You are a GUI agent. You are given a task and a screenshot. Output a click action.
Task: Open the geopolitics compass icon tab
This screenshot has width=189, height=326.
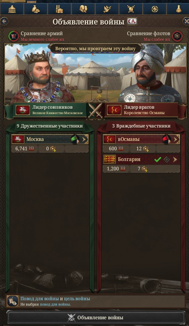click(155, 9)
